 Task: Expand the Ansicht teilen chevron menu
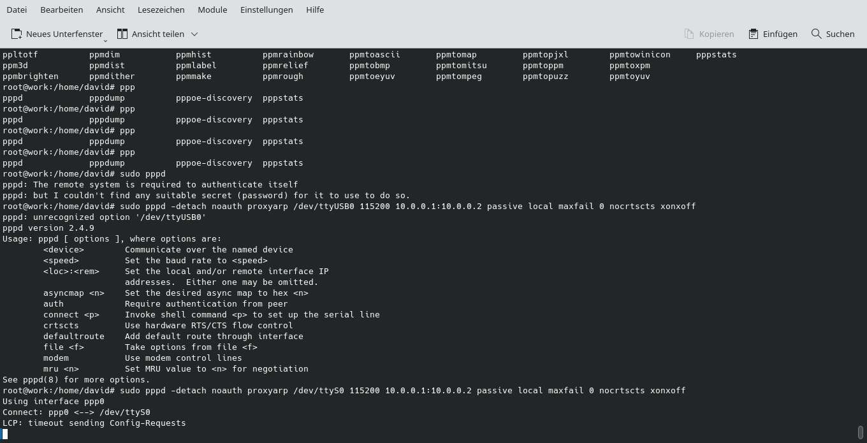click(194, 34)
